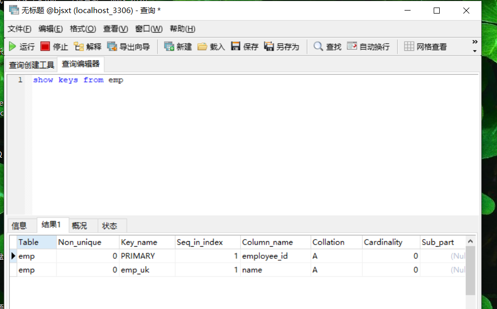The width and height of the screenshot is (497, 309).
Task: Open the 文件(F) menu
Action: [x=19, y=29]
